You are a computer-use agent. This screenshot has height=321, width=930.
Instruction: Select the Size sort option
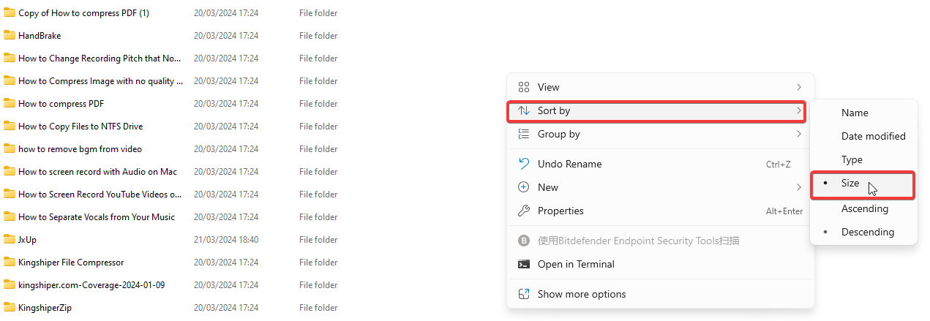tap(850, 184)
